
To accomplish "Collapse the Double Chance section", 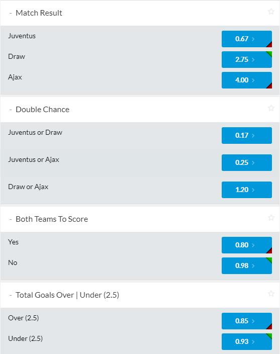I will [11, 110].
